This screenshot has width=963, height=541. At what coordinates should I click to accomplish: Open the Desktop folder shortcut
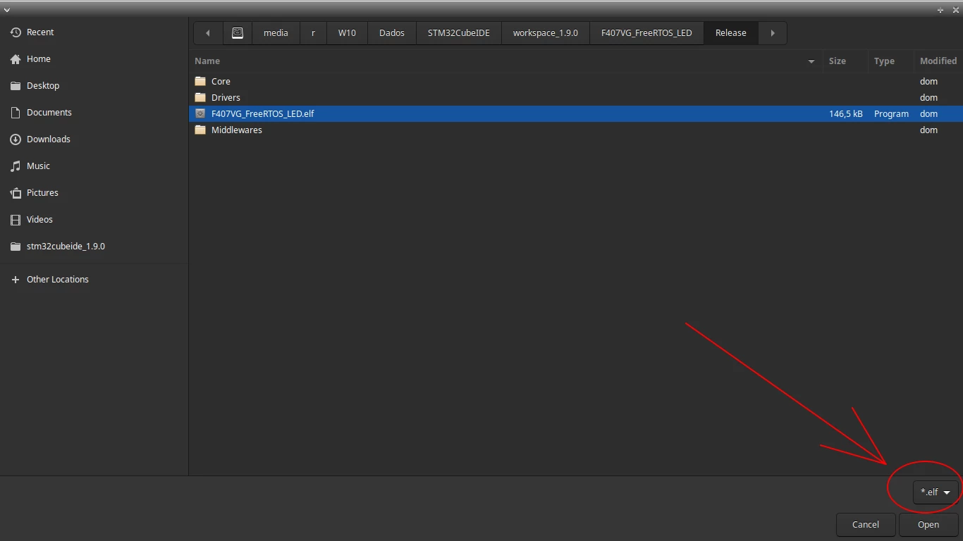(94, 86)
